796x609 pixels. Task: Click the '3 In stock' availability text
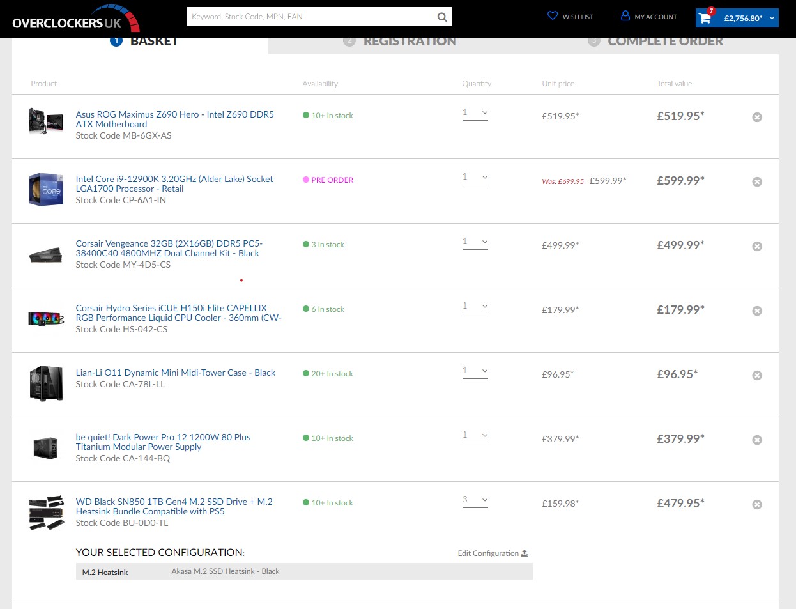[x=328, y=245]
